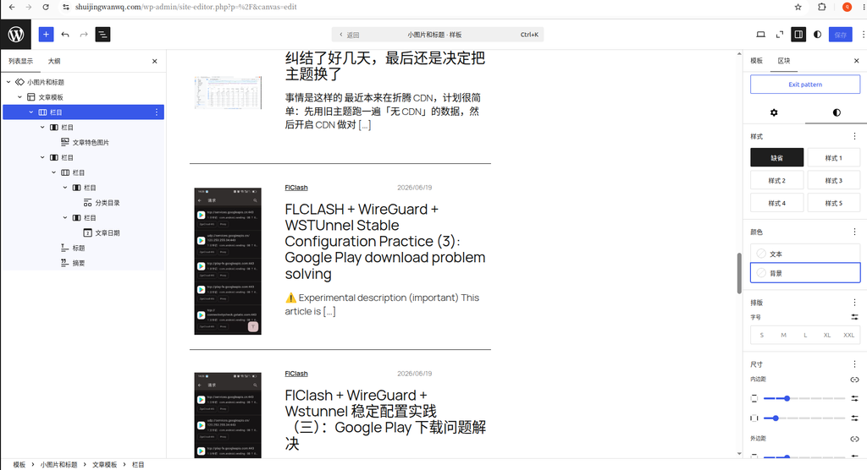Choose the 缺省 default style
This screenshot has height=470, width=867.
tap(777, 157)
